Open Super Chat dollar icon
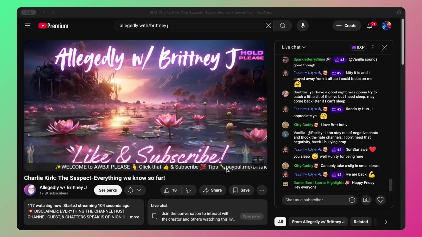This screenshot has width=422, height=237. 366,200
